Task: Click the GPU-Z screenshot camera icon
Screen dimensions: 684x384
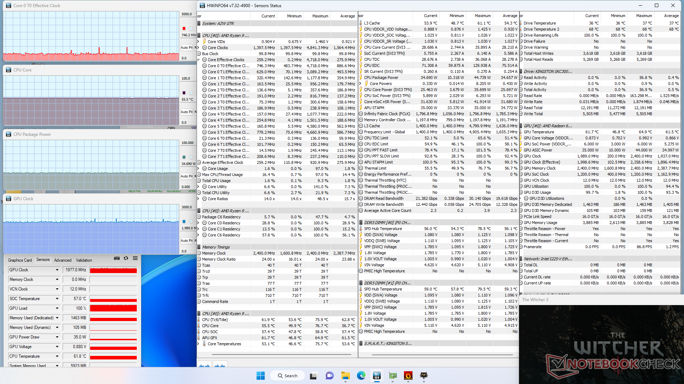Action: 117,258
